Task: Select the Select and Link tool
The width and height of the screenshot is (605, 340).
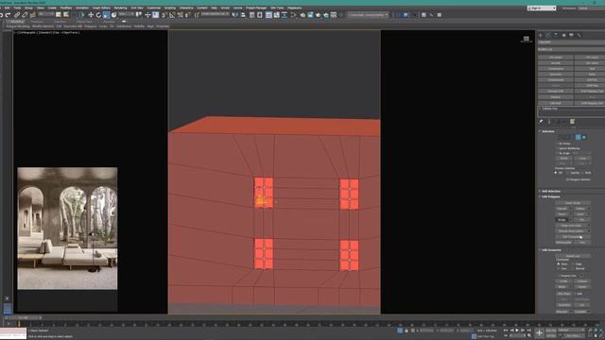Action: click(17, 15)
